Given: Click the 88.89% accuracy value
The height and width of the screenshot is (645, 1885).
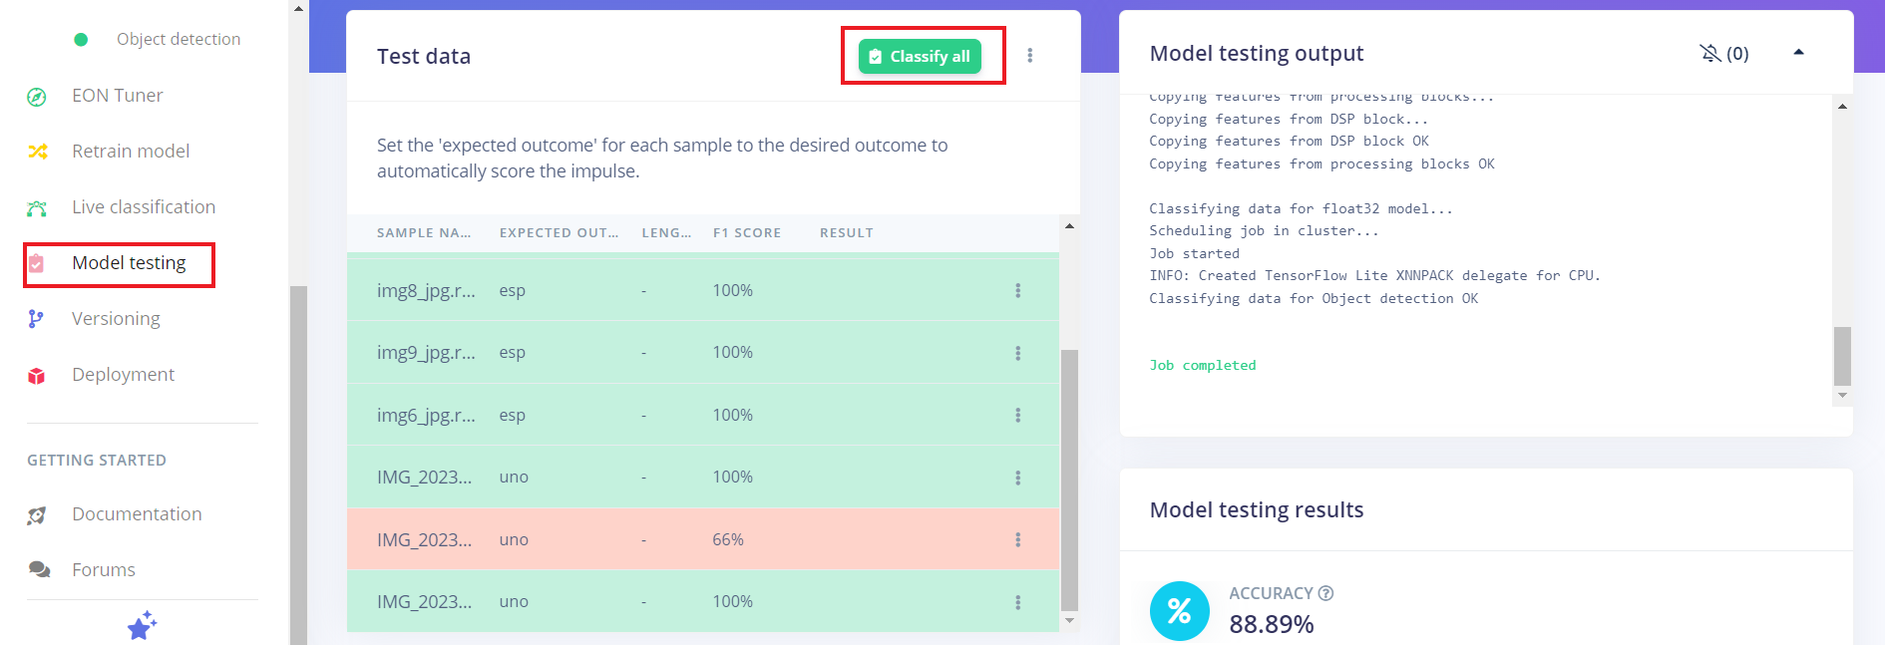Looking at the screenshot, I should [1272, 625].
